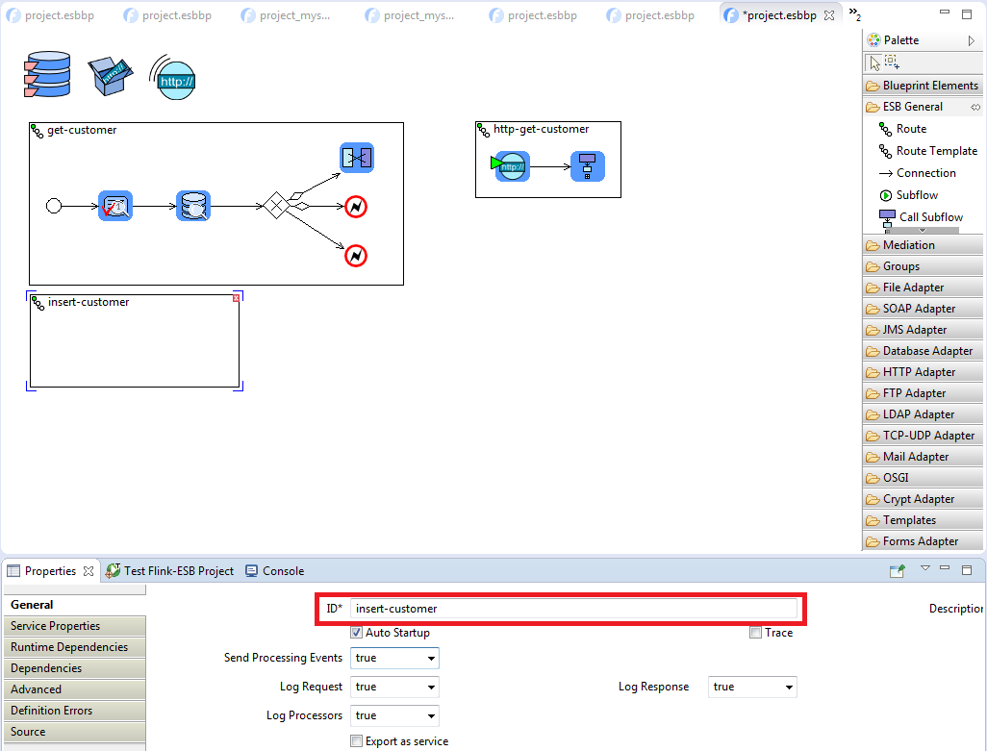Click the diamond choice node in get-customer
987x751 pixels.
[x=276, y=206]
